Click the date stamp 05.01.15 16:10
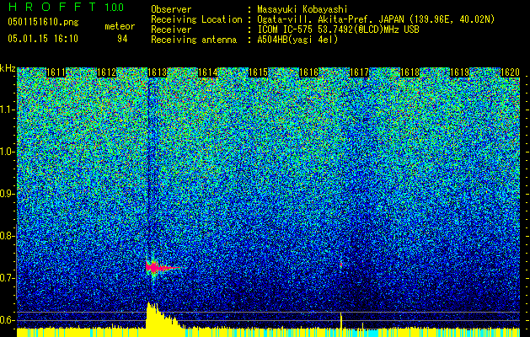 coord(43,39)
